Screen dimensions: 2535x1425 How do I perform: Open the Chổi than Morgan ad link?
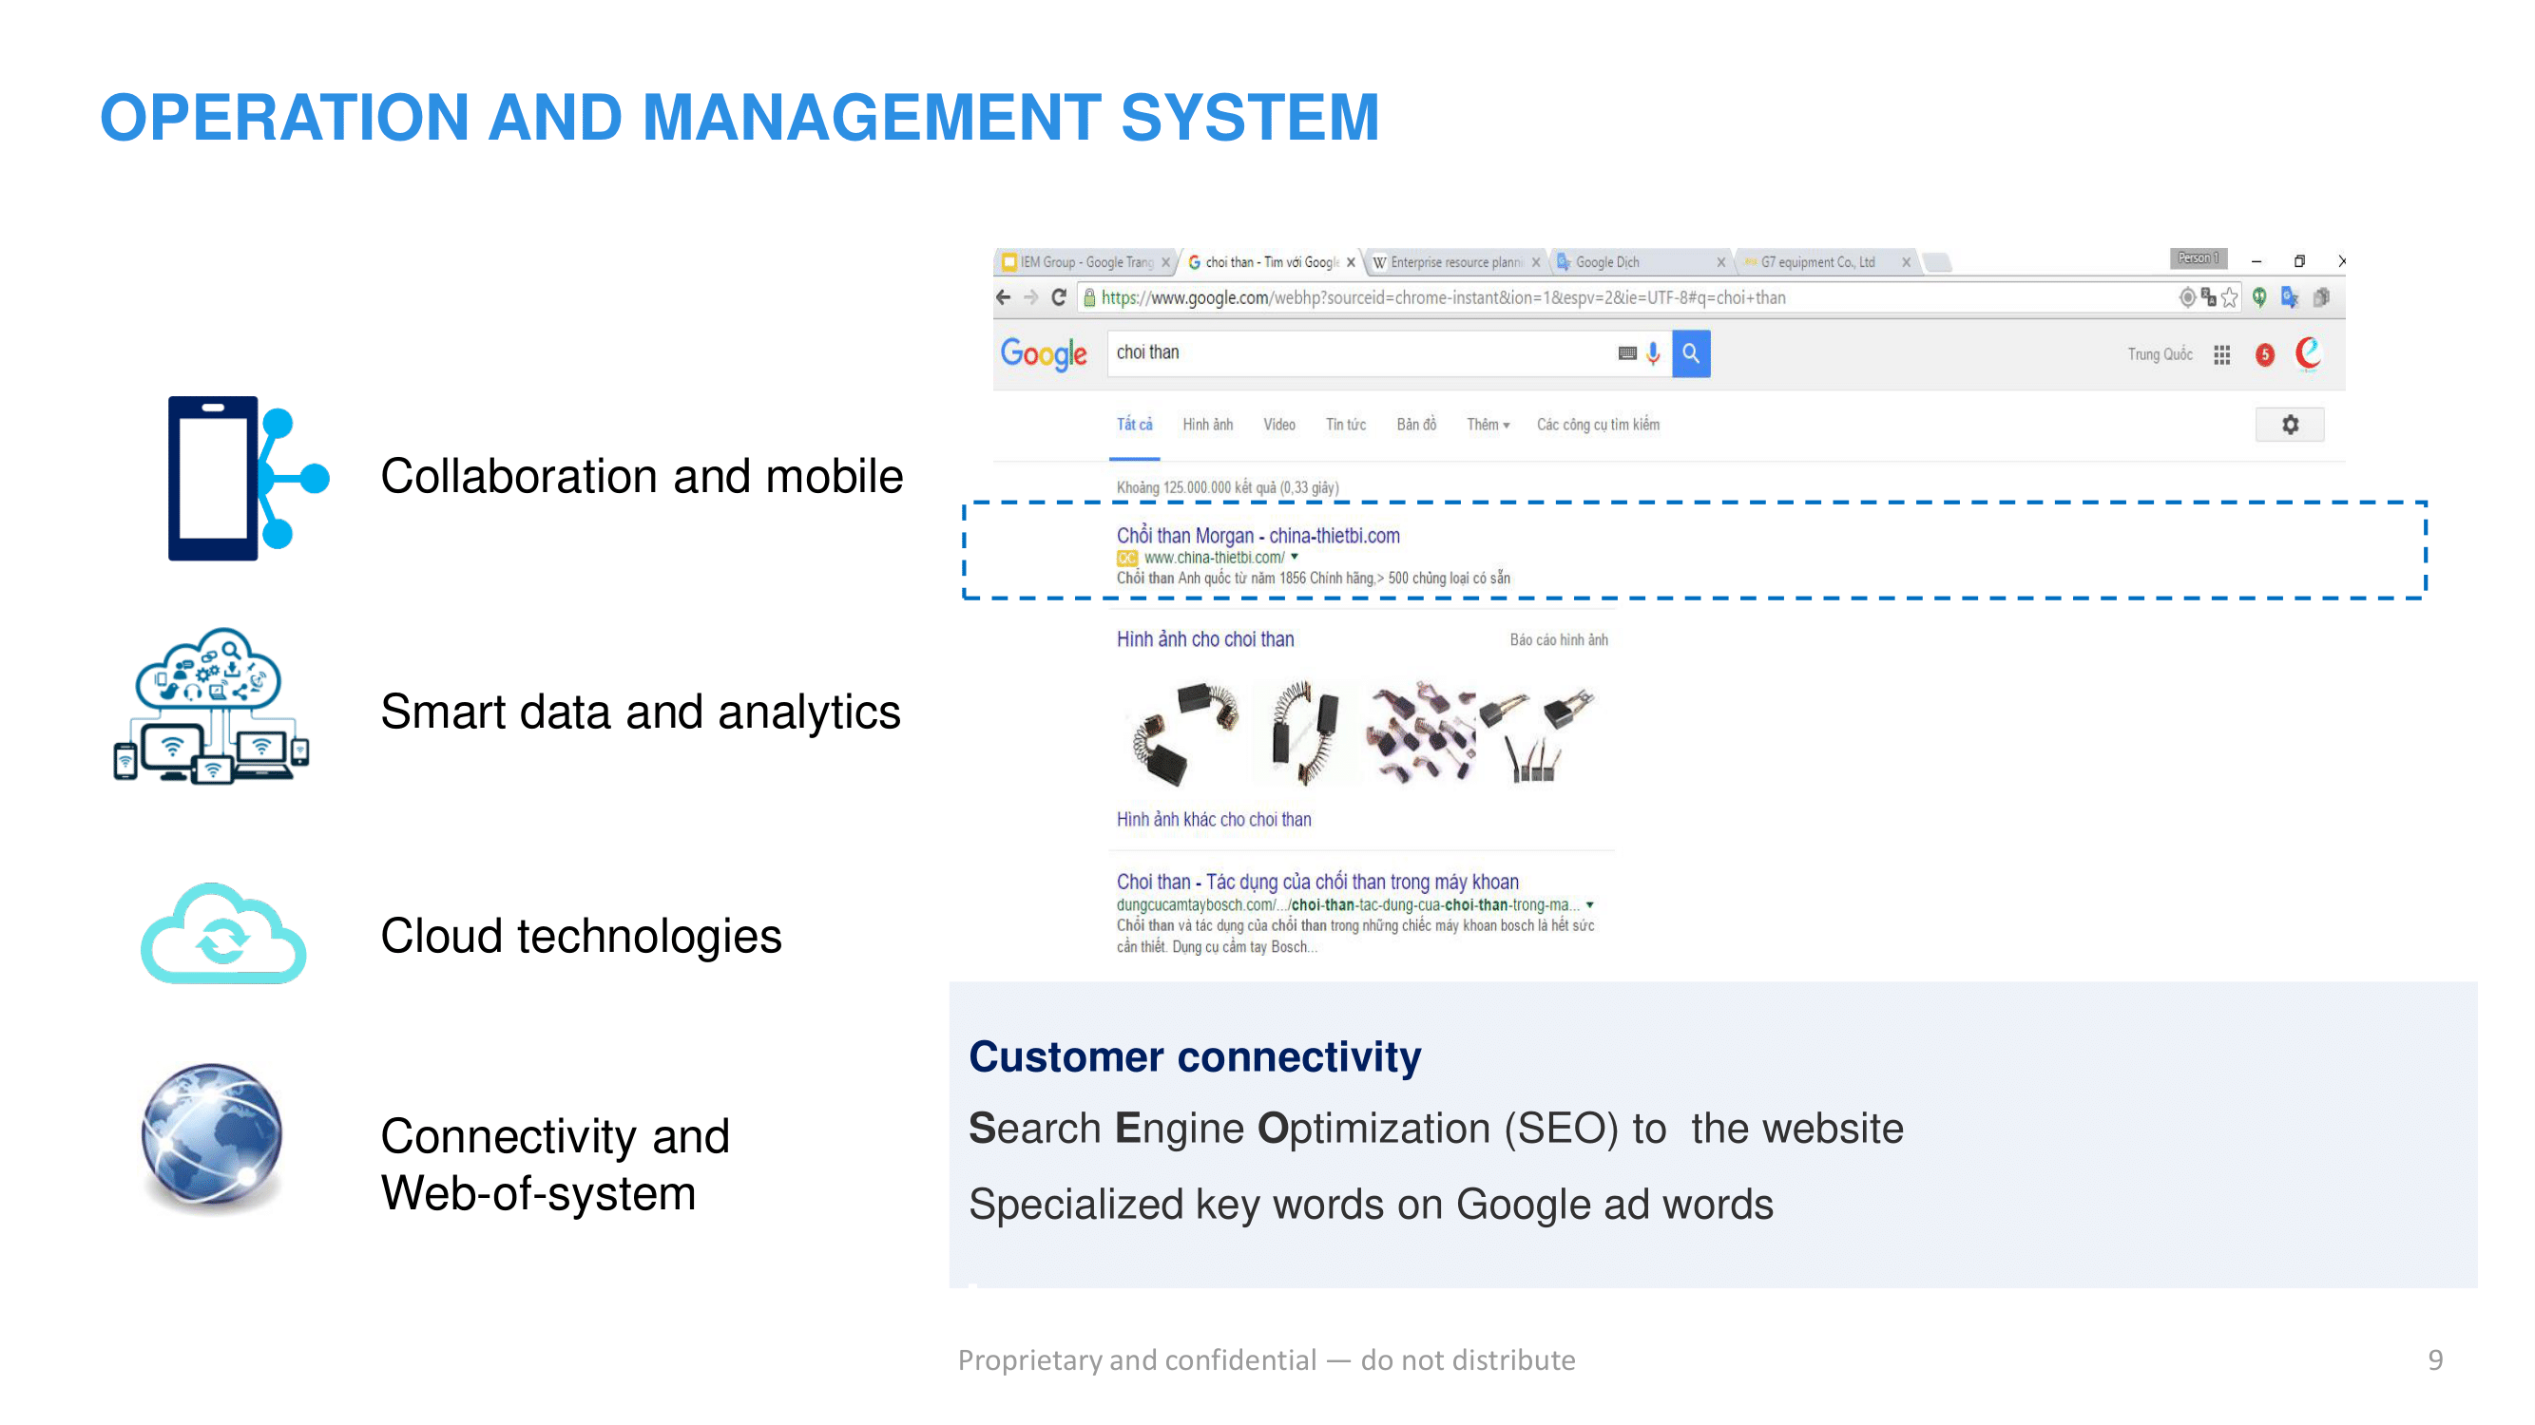(1257, 536)
